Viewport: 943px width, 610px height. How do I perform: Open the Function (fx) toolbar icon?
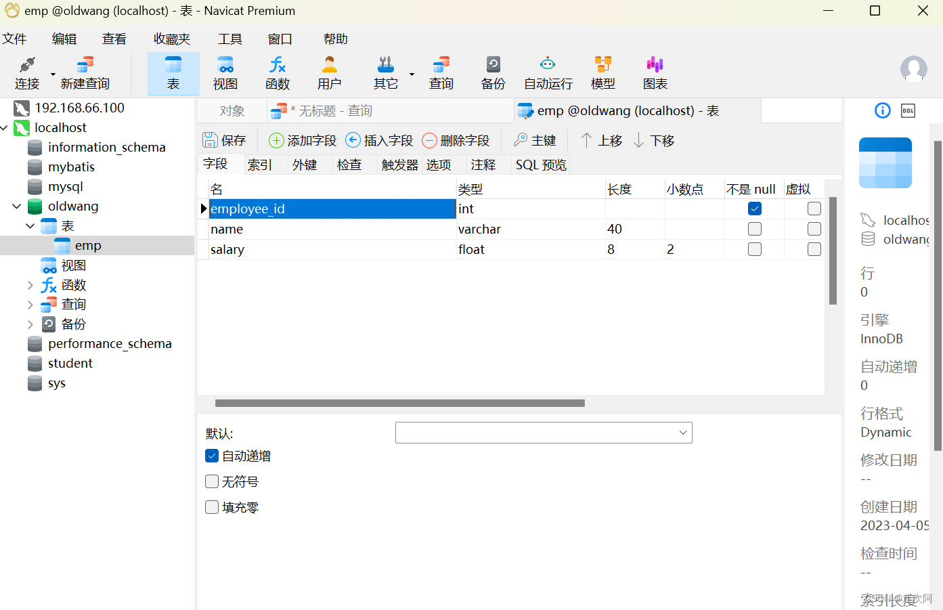(278, 73)
